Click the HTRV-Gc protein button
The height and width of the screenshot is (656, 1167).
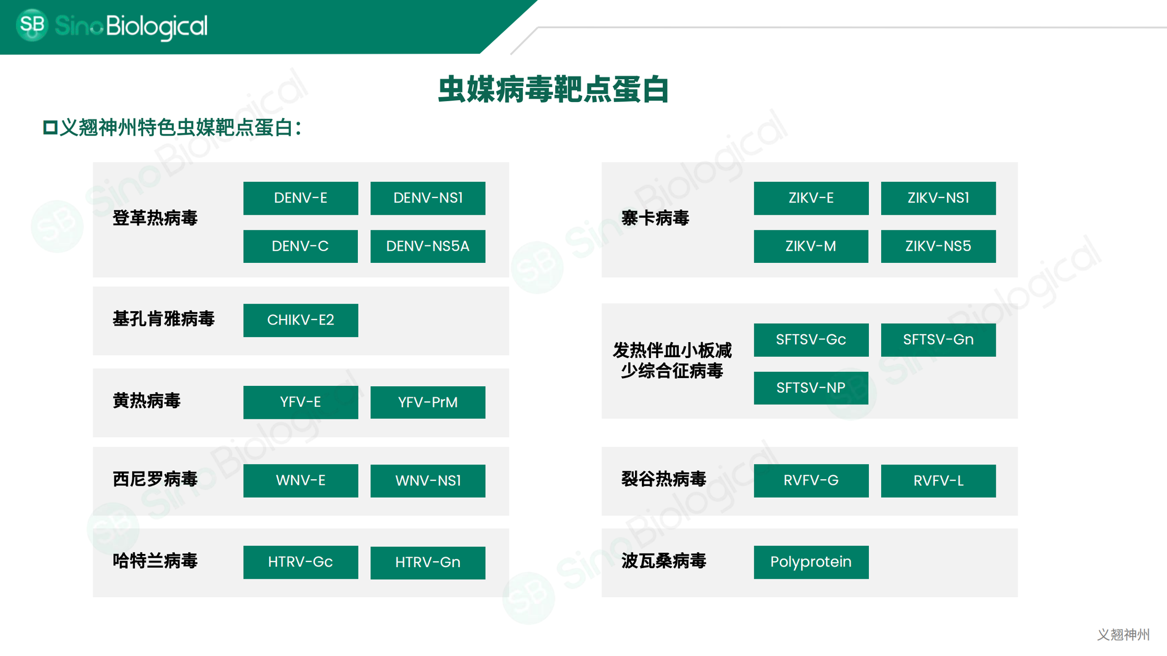(x=300, y=562)
